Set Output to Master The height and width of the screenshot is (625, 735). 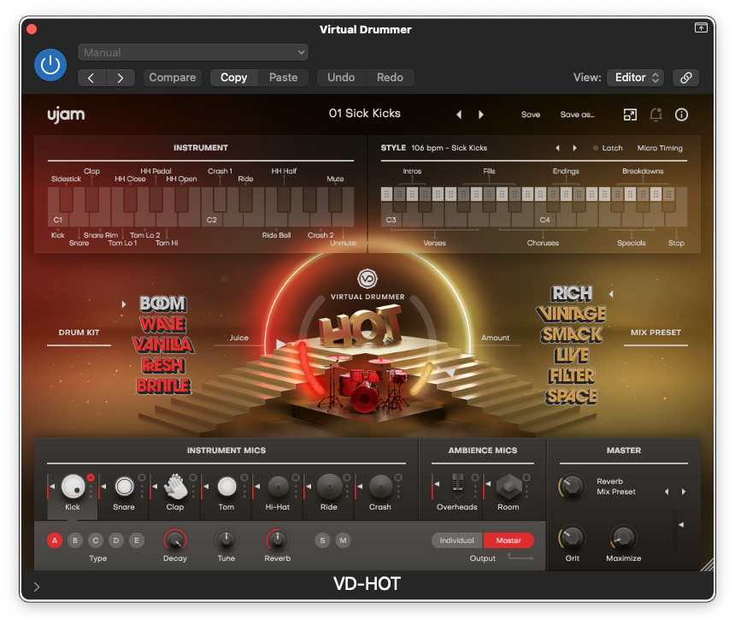coord(509,540)
